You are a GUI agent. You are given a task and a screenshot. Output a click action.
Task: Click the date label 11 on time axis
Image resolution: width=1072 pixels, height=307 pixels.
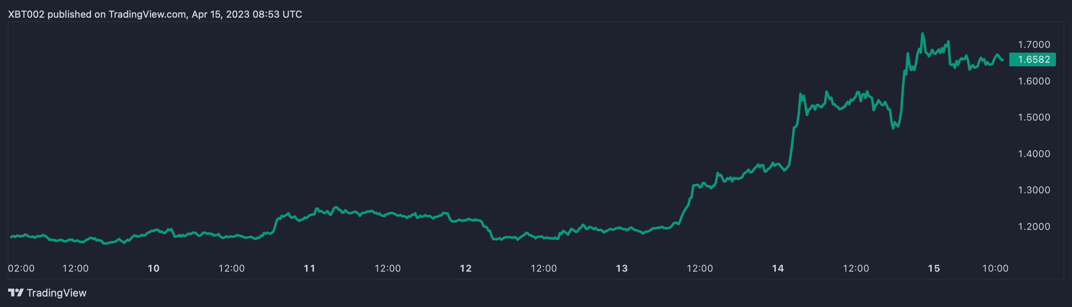tap(310, 268)
